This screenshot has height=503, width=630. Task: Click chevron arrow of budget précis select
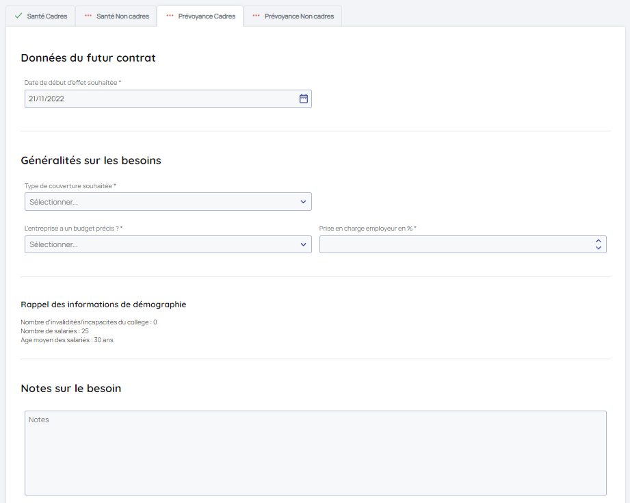pyautogui.click(x=303, y=244)
